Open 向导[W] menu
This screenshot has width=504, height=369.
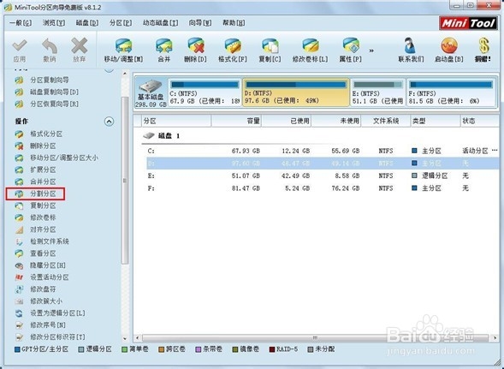(200, 23)
